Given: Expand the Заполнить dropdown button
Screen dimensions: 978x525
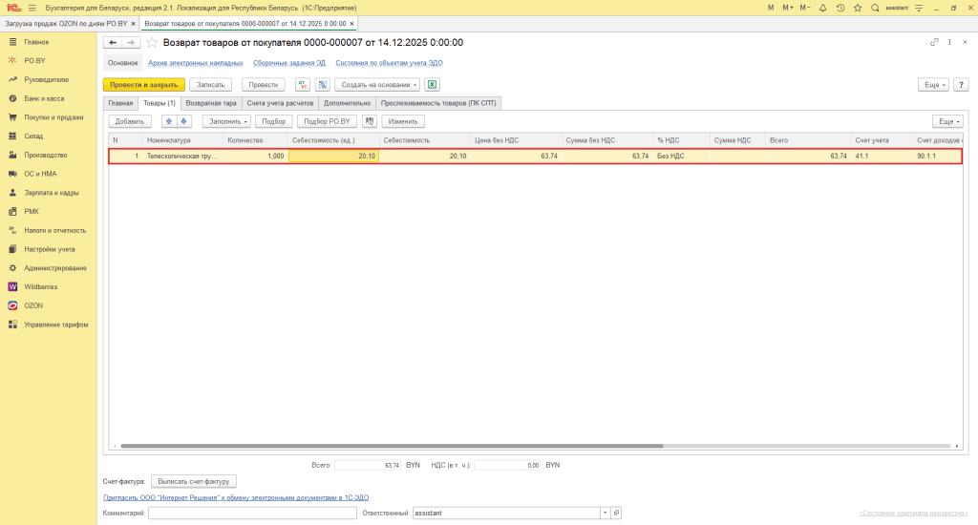Looking at the screenshot, I should (x=226, y=121).
